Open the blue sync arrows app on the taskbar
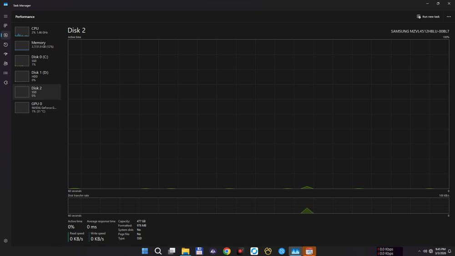The width and height of the screenshot is (455, 256). click(x=254, y=251)
